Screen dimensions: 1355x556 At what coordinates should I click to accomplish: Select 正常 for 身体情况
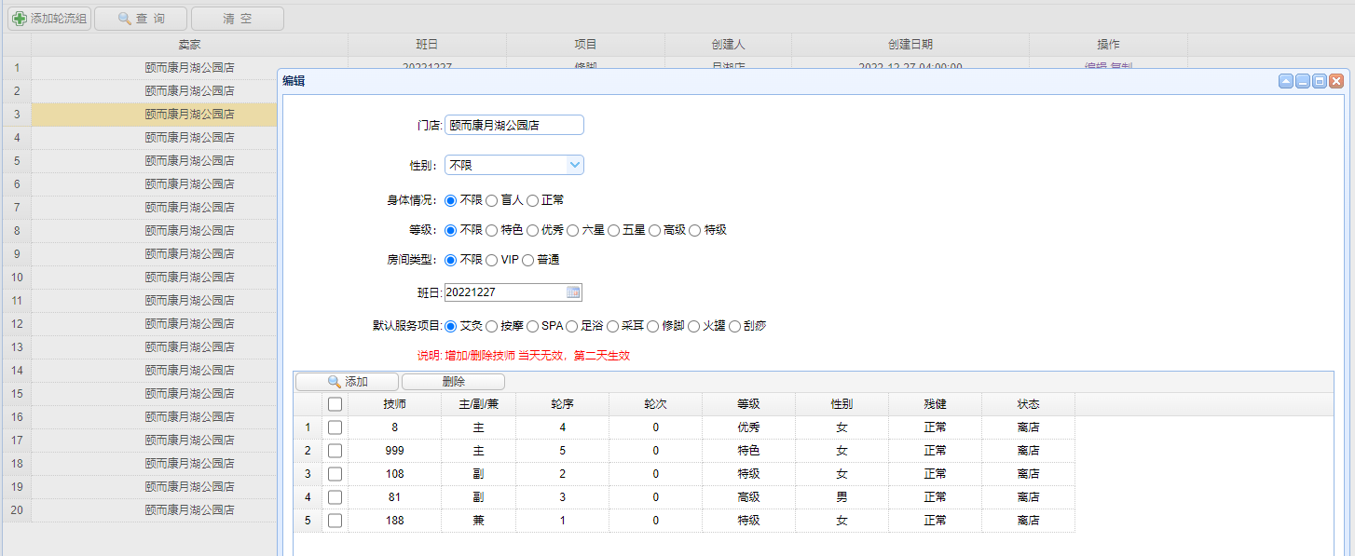pos(533,200)
